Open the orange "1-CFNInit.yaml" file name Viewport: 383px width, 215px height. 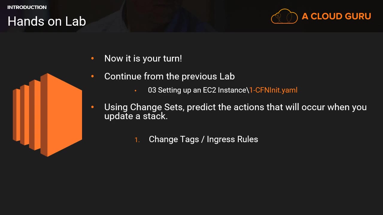(273, 90)
